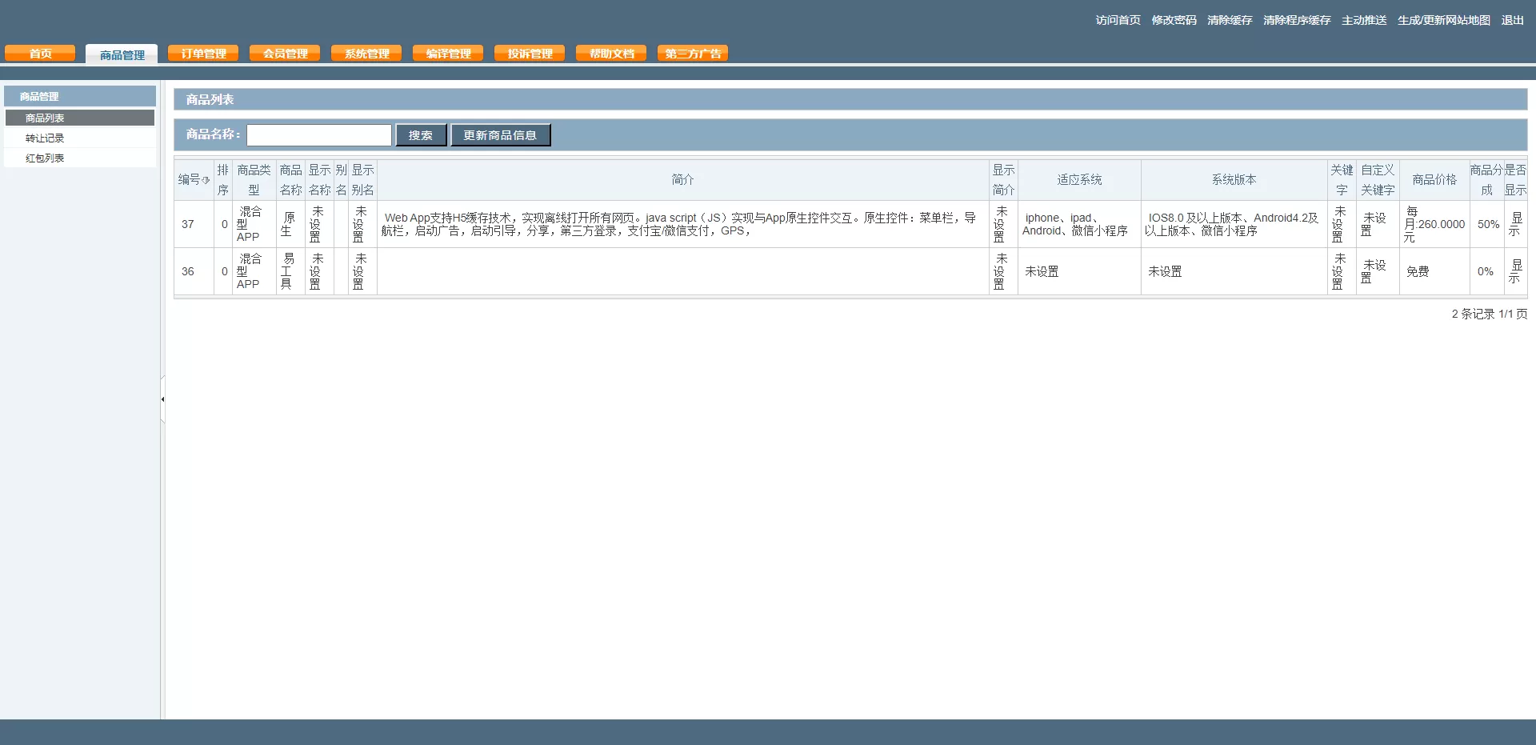Click the 搜索 button

point(421,135)
